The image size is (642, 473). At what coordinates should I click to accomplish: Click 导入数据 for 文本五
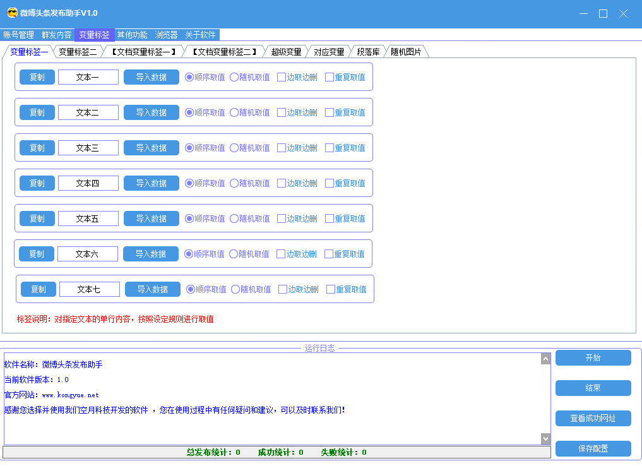pyautogui.click(x=152, y=219)
